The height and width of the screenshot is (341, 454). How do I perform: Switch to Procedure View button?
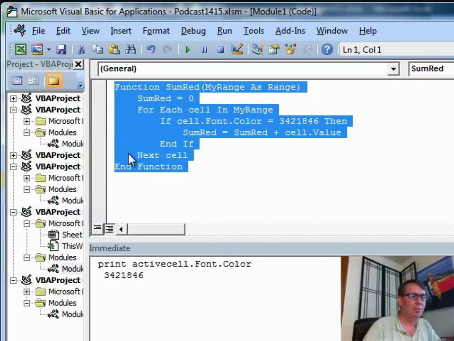click(97, 229)
